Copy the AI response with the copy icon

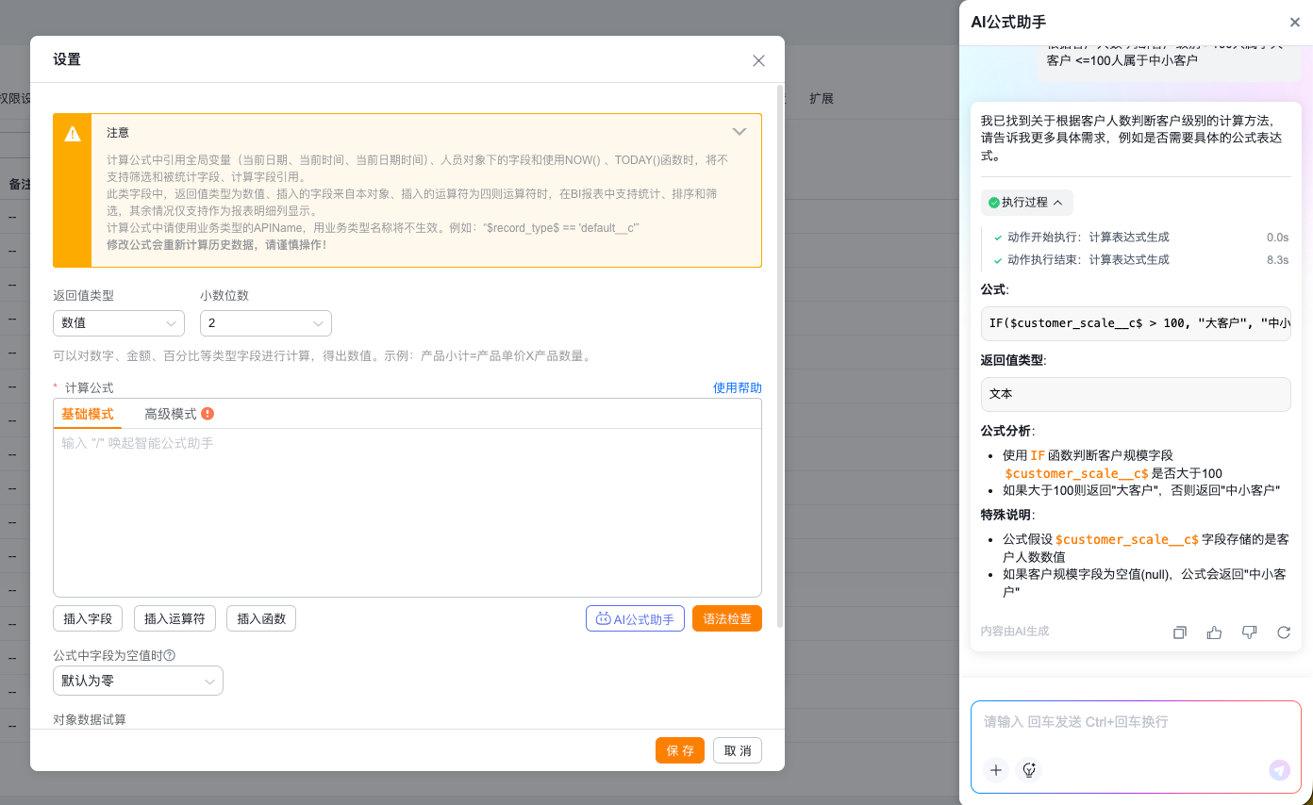tap(1179, 632)
